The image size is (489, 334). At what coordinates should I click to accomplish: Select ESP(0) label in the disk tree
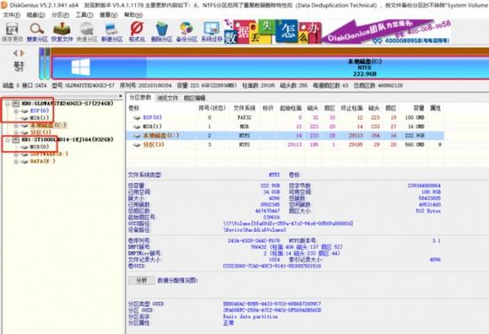coord(40,111)
